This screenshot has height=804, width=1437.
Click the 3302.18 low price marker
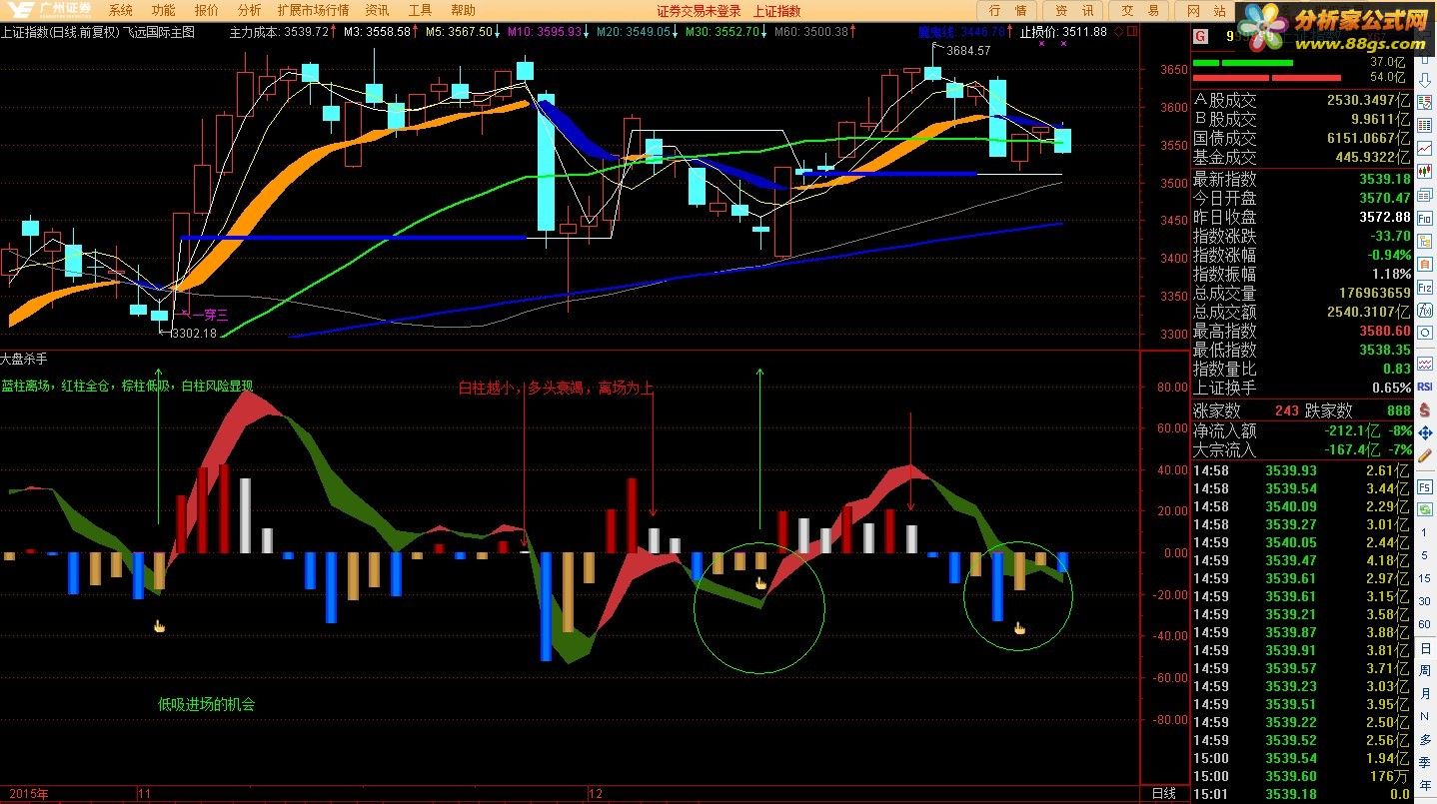pos(194,334)
